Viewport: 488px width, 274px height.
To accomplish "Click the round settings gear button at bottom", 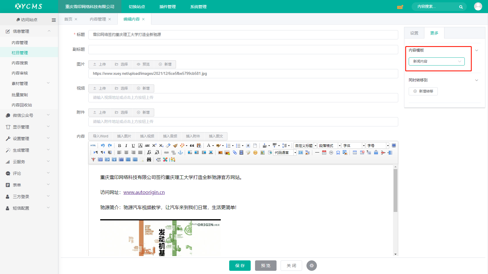I will point(312,266).
